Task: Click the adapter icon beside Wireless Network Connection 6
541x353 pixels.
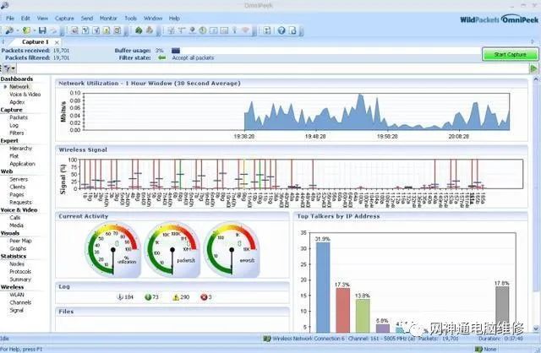Action: coord(267,339)
